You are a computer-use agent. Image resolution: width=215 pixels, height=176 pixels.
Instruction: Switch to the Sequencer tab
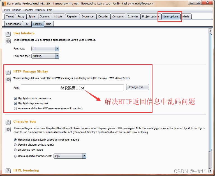88,17
